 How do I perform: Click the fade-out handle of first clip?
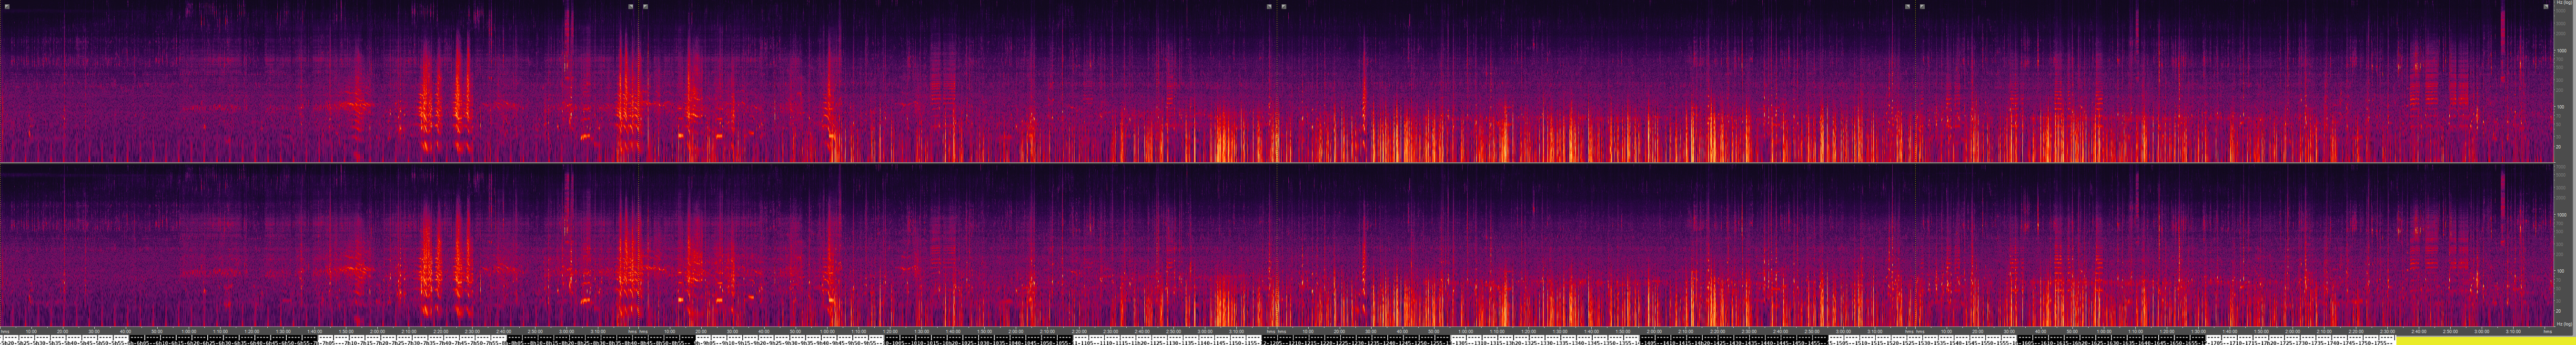(631, 6)
